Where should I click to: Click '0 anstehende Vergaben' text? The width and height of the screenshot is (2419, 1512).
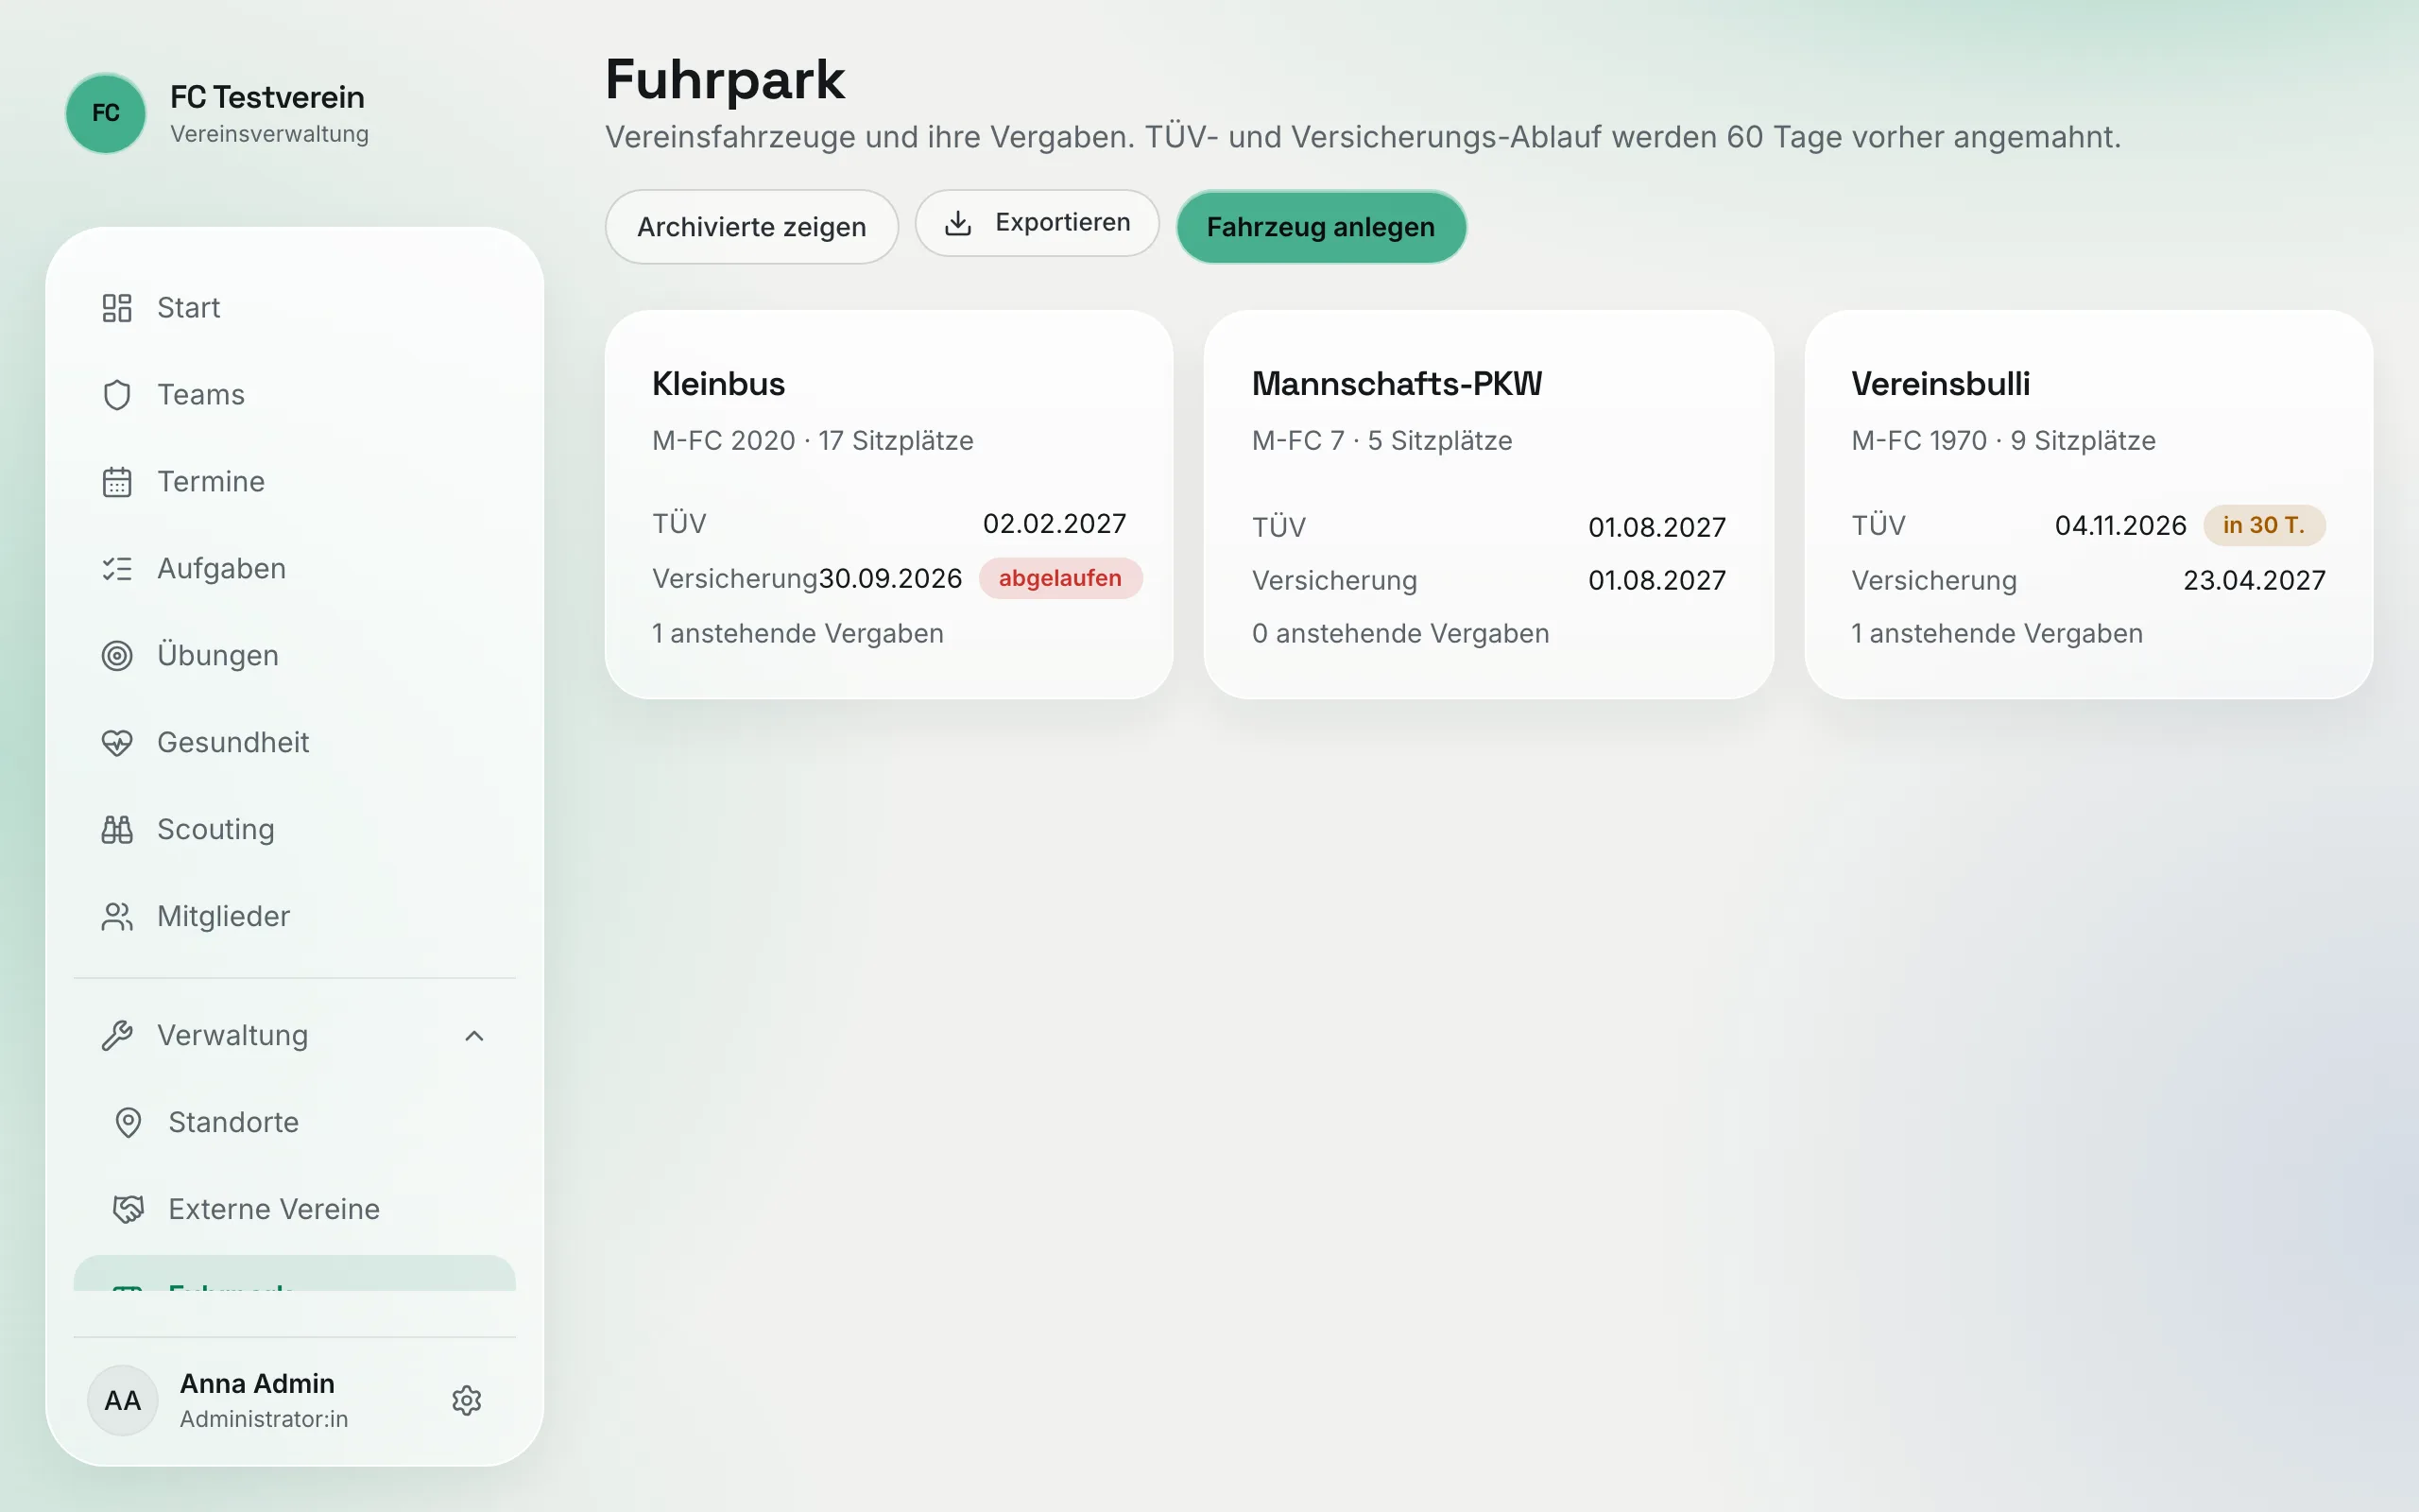(x=1400, y=634)
